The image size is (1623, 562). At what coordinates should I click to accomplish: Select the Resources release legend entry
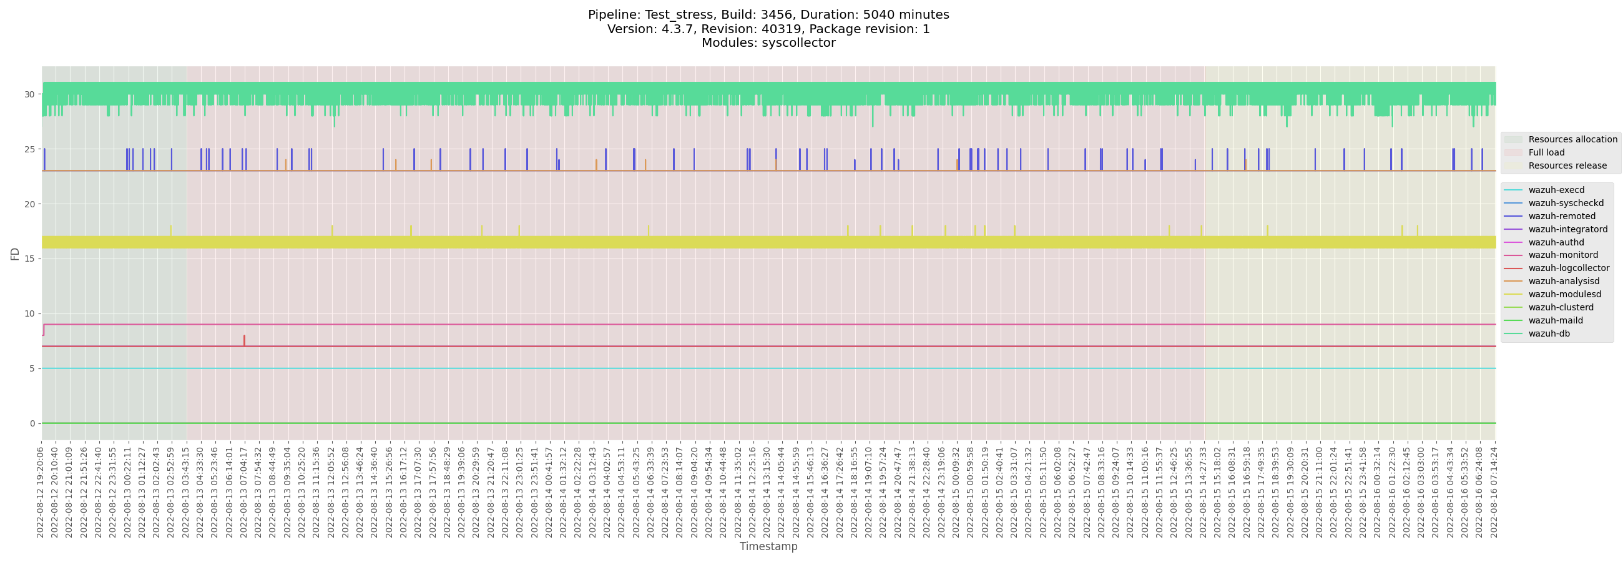[x=1567, y=165]
